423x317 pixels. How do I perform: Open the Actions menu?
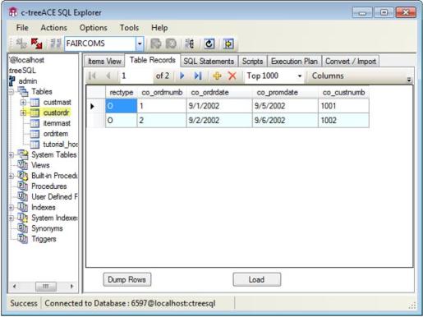coord(53,28)
